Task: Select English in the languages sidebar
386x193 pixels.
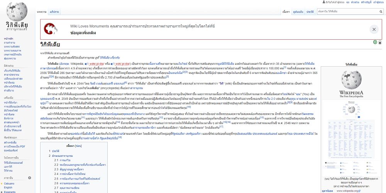Action: [x=9, y=188]
